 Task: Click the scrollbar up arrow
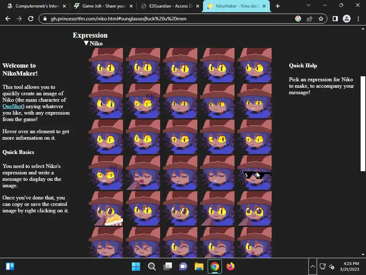(x=363, y=29)
